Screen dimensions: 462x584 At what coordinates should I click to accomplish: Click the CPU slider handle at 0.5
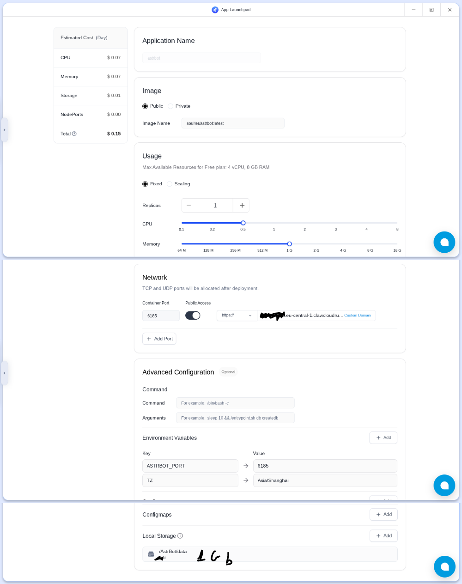243,223
